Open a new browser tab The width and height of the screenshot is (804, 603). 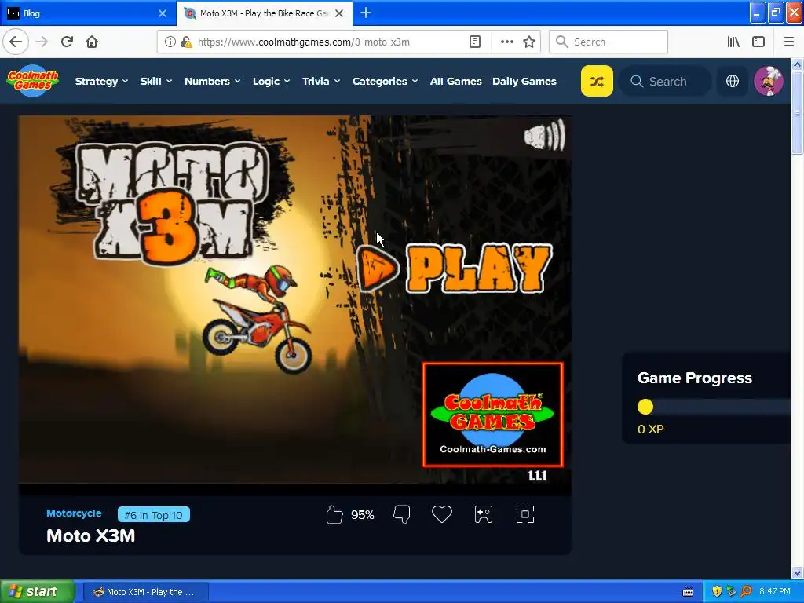coord(366,13)
